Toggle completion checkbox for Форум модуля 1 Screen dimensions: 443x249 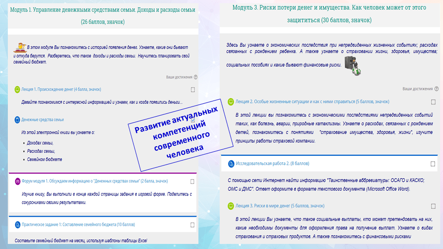click(x=192, y=182)
